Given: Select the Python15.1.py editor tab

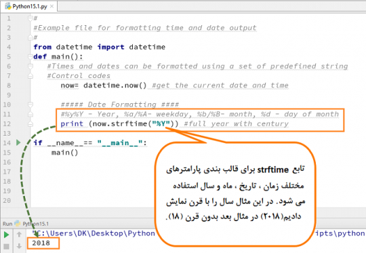Looking at the screenshot, I should pyautogui.click(x=29, y=6).
